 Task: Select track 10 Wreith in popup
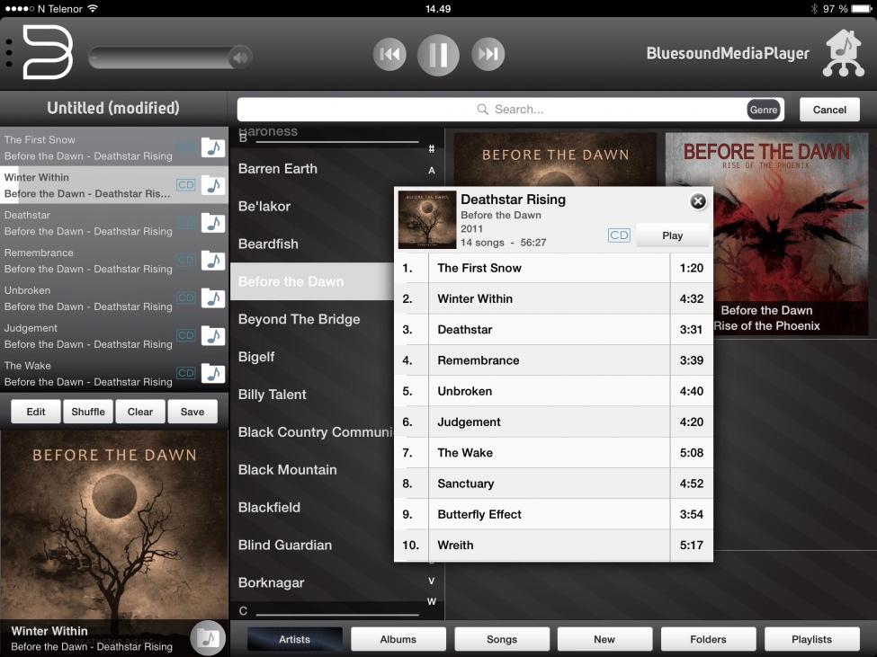click(x=554, y=545)
